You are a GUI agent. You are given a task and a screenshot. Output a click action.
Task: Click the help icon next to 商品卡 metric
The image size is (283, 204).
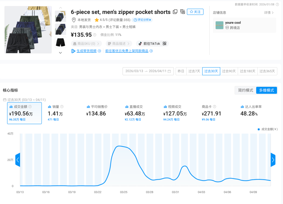point(215,107)
